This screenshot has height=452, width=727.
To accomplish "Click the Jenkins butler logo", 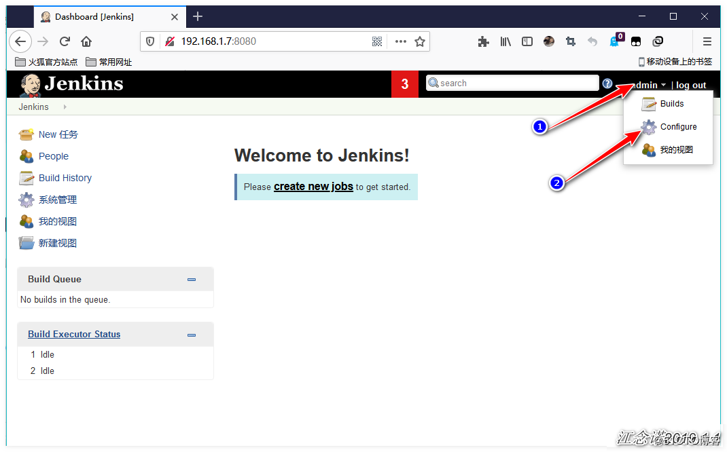I will 31,85.
